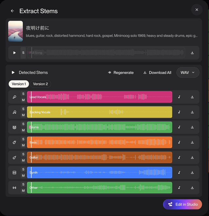Open the WAV format dropdown
Screen dimensions: 209x216
coord(188,73)
